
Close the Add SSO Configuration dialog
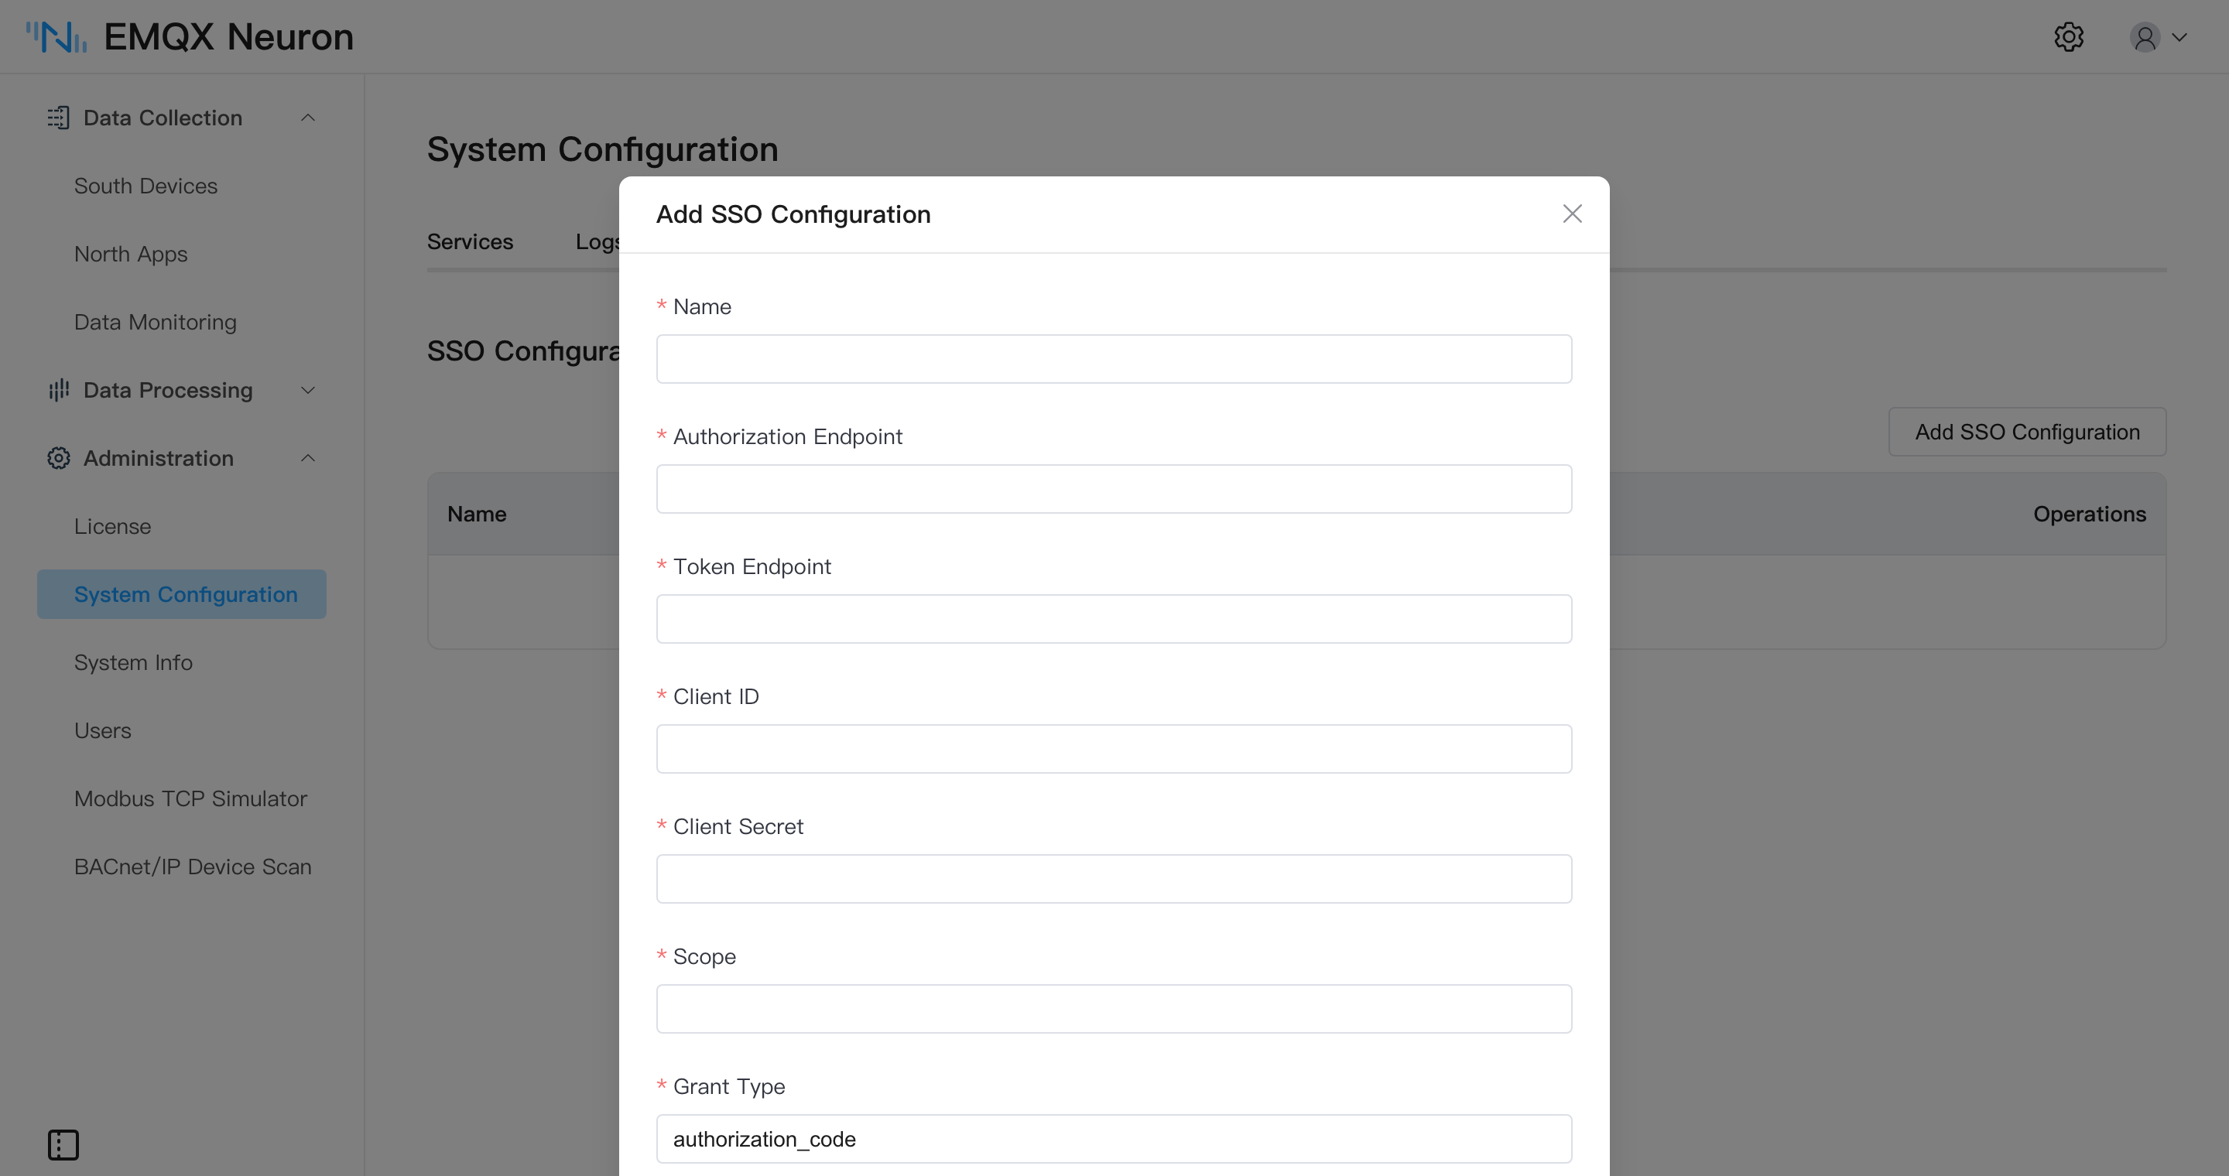point(1572,214)
